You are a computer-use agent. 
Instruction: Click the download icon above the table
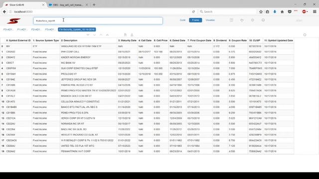pos(132,35)
